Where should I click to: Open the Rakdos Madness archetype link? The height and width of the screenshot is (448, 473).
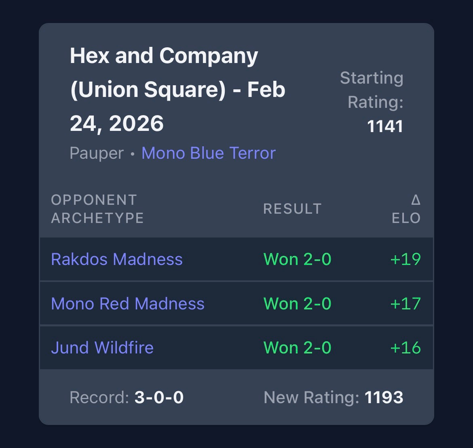(x=117, y=259)
